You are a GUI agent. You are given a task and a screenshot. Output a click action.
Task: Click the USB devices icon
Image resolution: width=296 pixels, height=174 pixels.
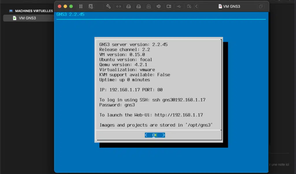pyautogui.click(x=179, y=6)
